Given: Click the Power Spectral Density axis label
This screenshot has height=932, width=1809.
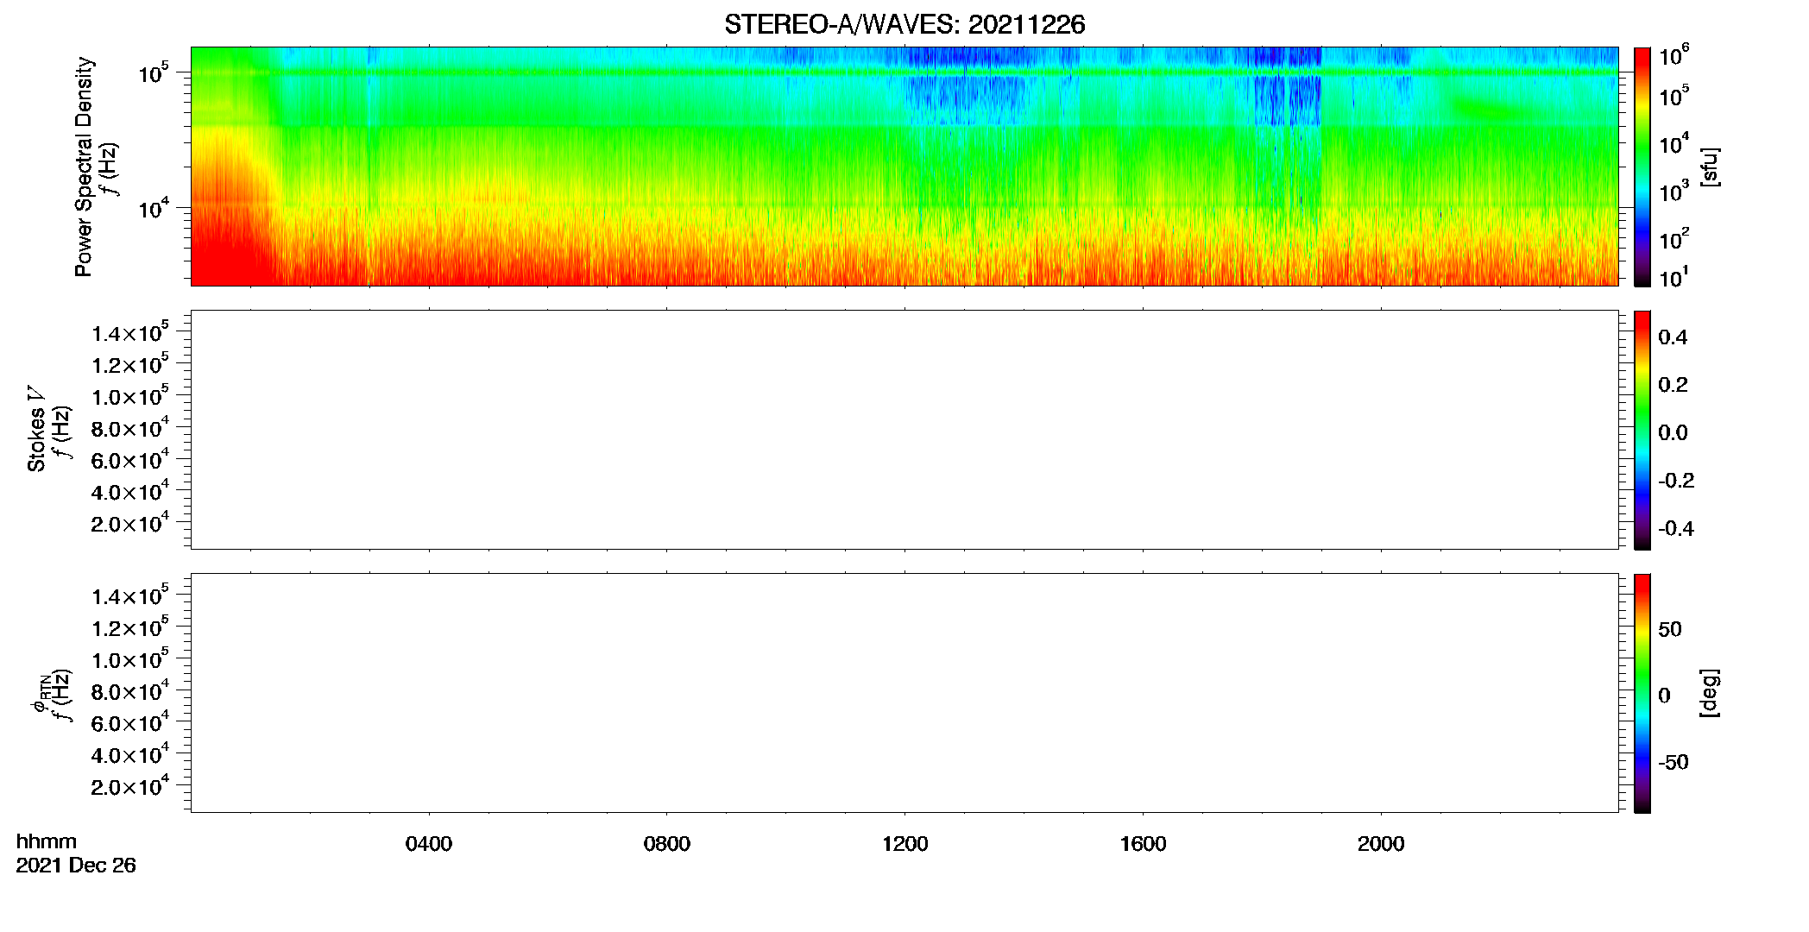Looking at the screenshot, I should pyautogui.click(x=84, y=167).
